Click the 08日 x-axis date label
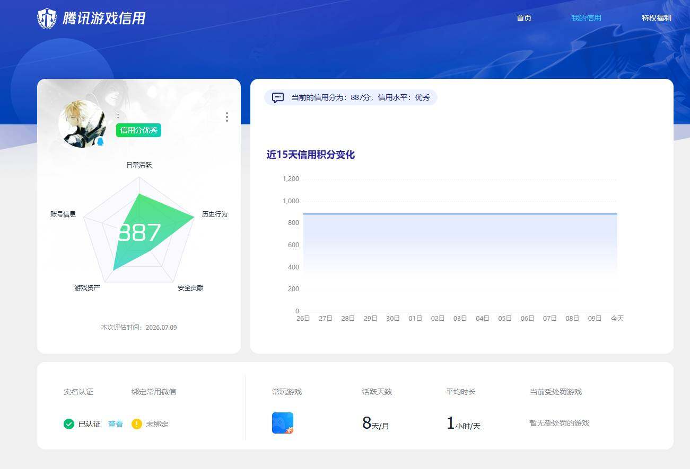690x469 pixels. tap(572, 319)
